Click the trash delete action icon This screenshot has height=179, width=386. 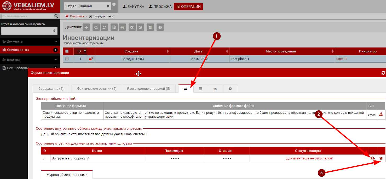coord(150,27)
